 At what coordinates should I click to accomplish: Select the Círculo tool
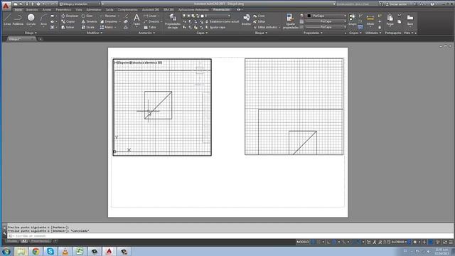(x=31, y=19)
